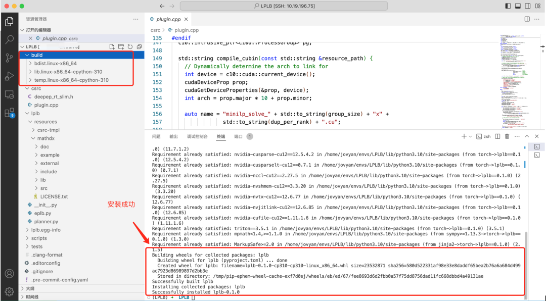Select the second terminal instance in list
The width and height of the screenshot is (546, 301).
tap(537, 155)
